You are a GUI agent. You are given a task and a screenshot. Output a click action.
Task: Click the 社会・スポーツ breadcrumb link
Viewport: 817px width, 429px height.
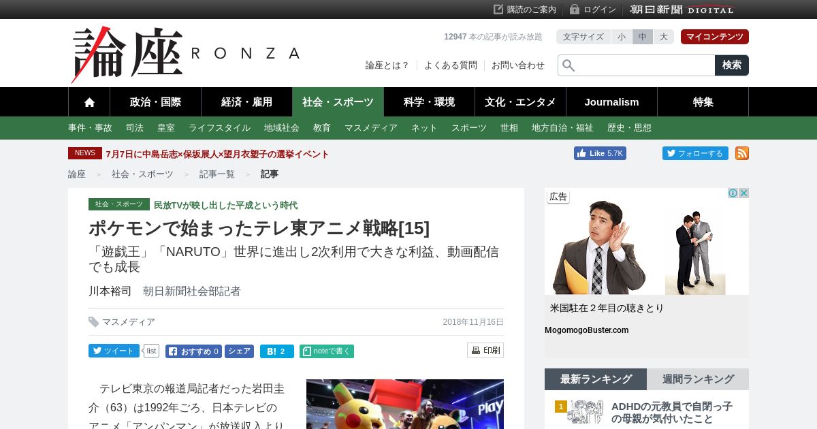pos(142,174)
